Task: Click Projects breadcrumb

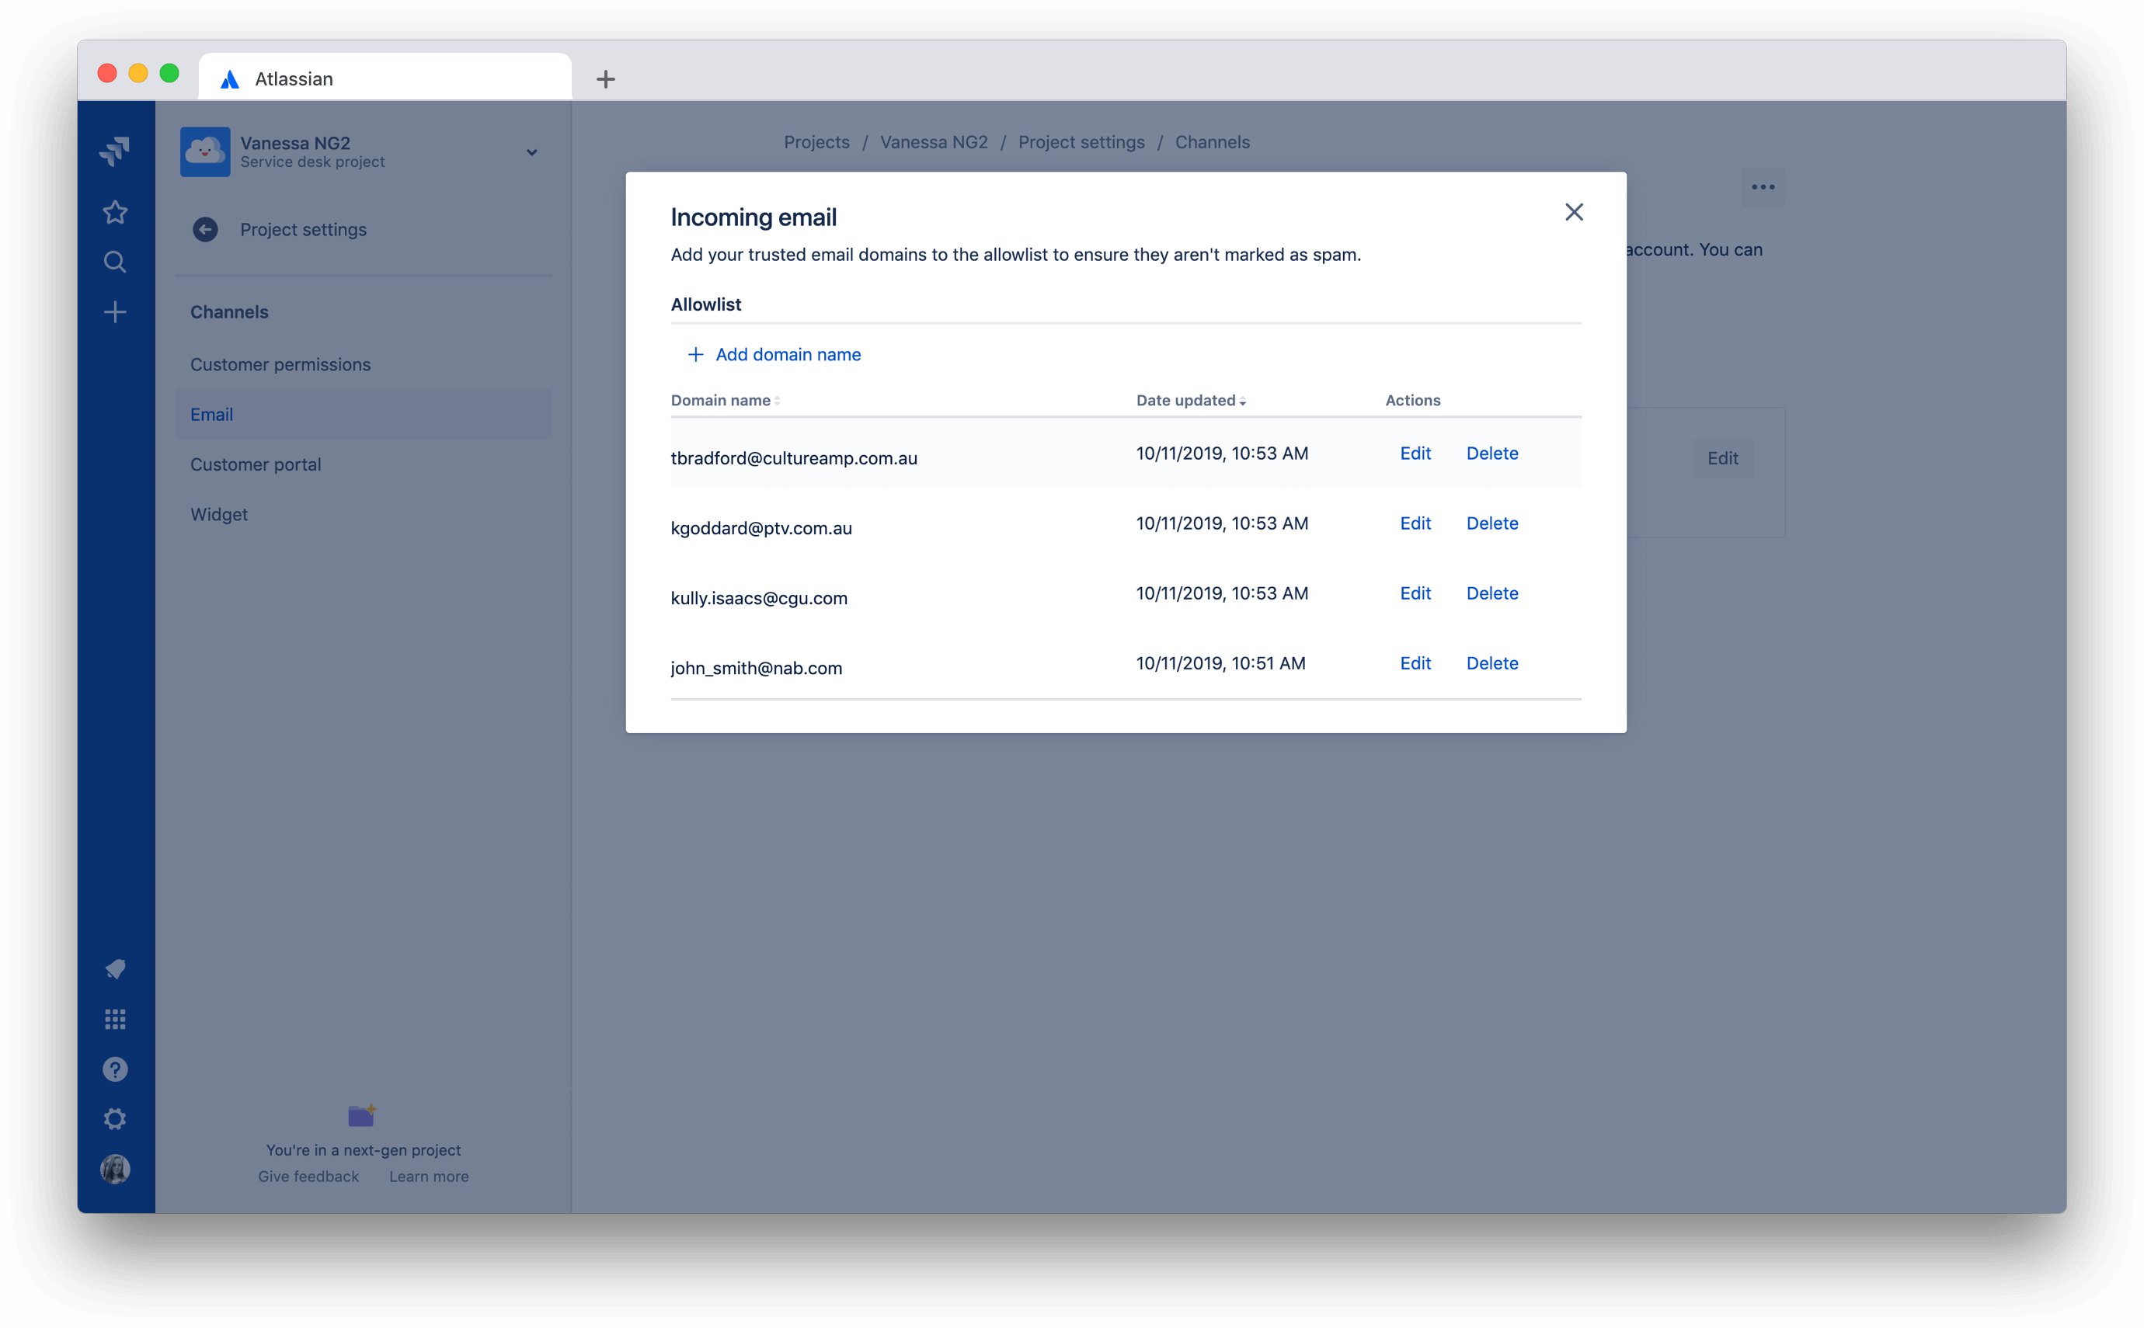Action: click(816, 142)
